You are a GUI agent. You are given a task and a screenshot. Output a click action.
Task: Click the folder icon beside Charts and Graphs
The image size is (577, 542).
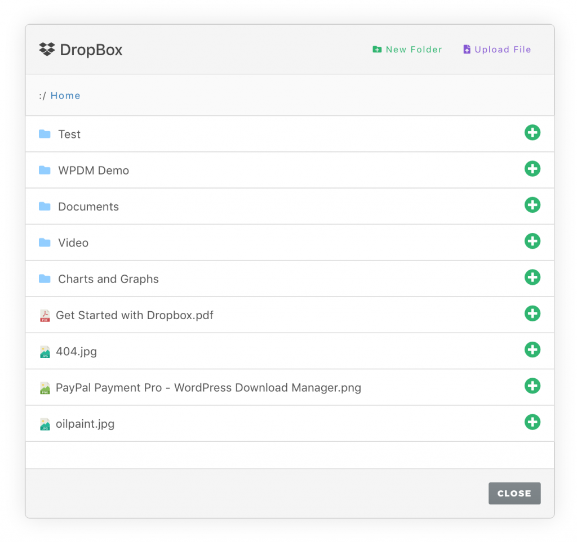coord(45,279)
